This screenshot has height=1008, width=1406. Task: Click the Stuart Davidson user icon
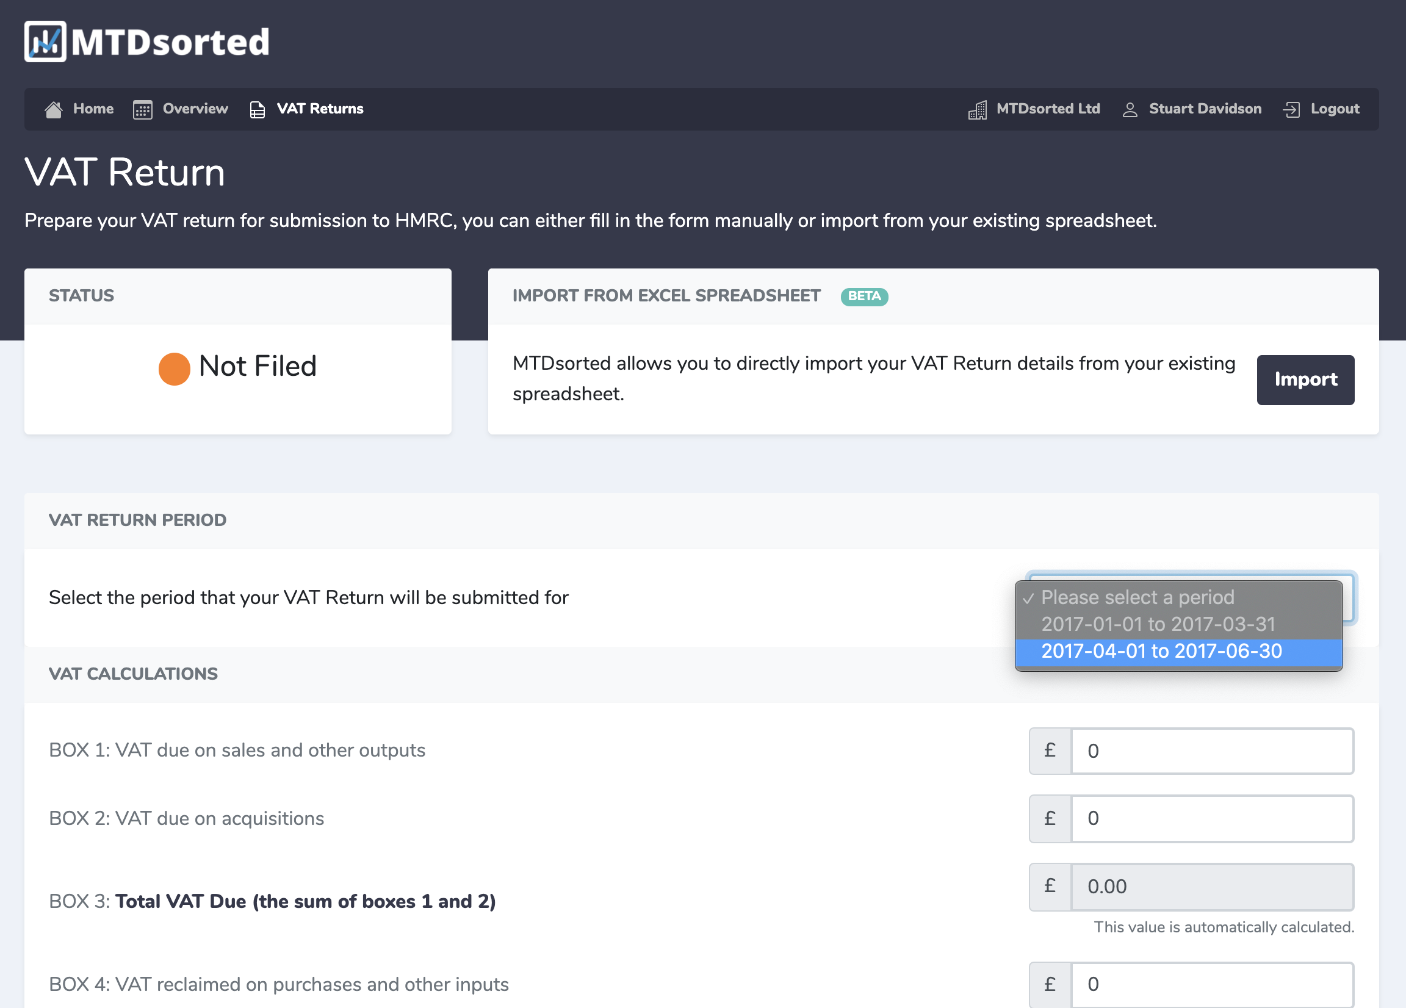pyautogui.click(x=1130, y=110)
